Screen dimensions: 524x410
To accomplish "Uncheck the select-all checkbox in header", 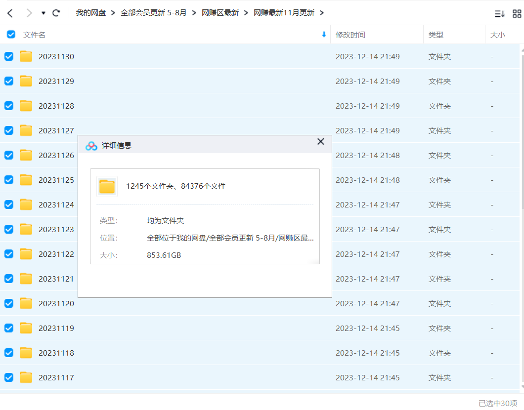I will pos(11,35).
